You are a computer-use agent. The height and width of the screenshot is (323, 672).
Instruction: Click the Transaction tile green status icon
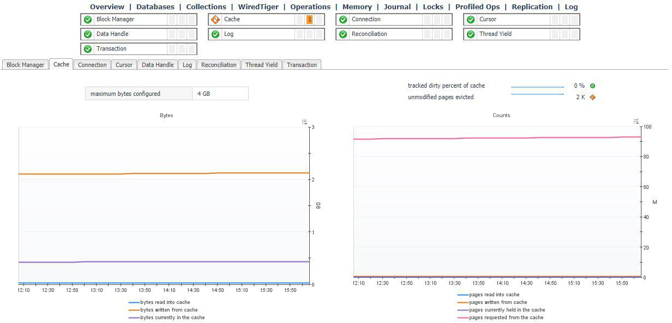coord(88,49)
